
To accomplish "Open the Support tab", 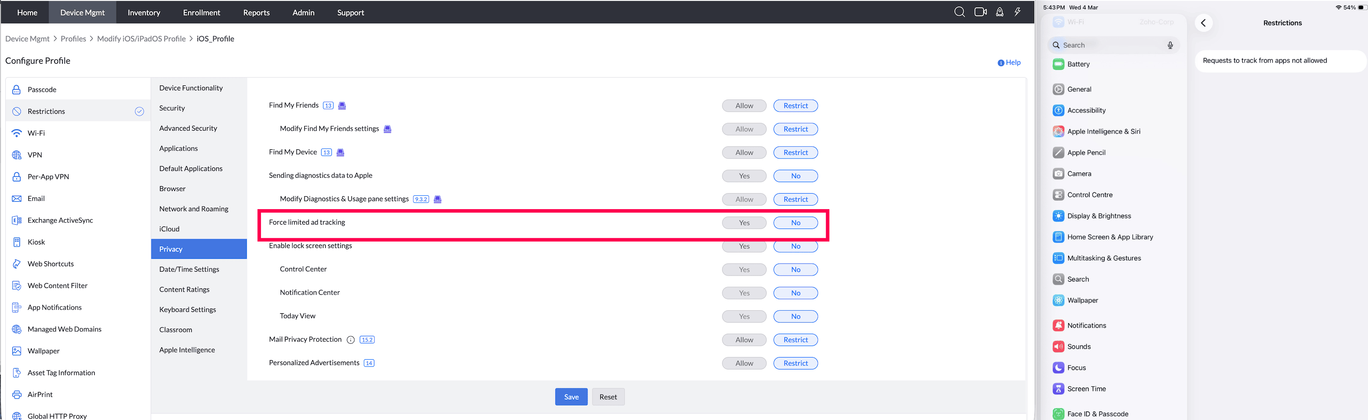I will pyautogui.click(x=350, y=12).
